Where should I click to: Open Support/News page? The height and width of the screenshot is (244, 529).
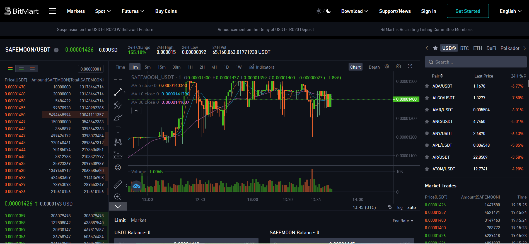(x=395, y=11)
